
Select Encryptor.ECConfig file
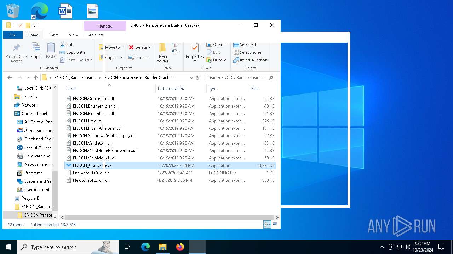[x=170, y=173]
